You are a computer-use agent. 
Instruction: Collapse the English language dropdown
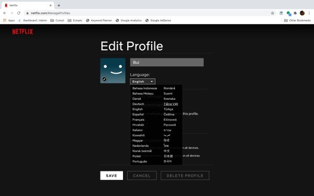coord(142,82)
